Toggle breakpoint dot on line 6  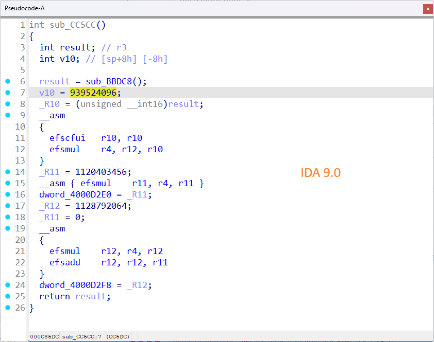tap(8, 81)
